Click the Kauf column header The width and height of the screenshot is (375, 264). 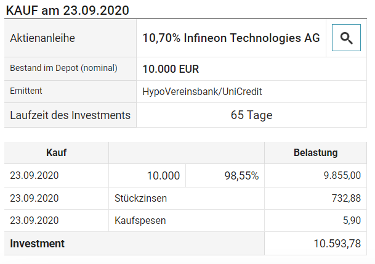(x=57, y=152)
